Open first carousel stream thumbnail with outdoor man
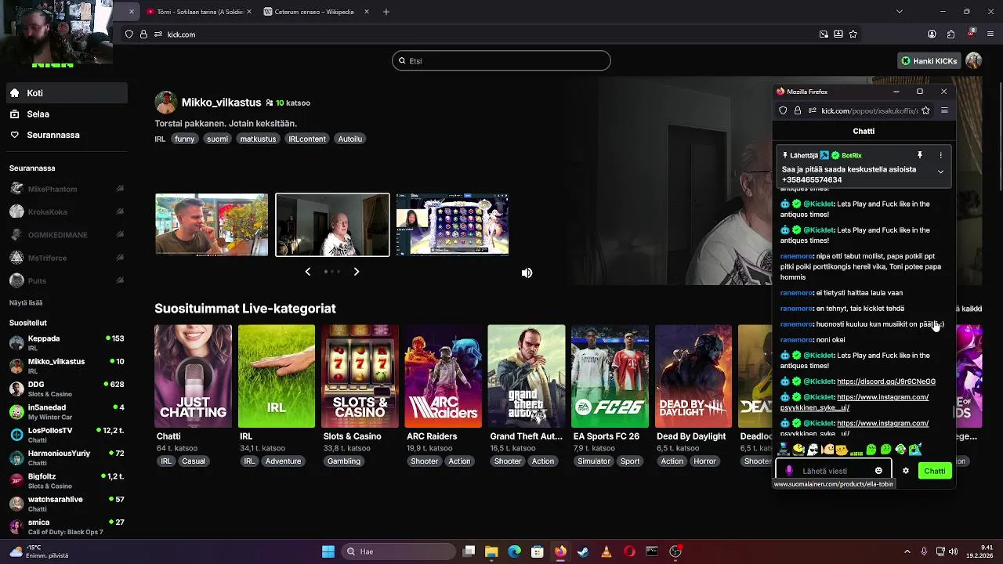This screenshot has width=1003, height=564. click(x=212, y=225)
